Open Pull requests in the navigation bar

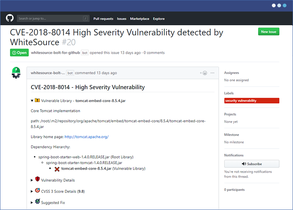[103, 19]
